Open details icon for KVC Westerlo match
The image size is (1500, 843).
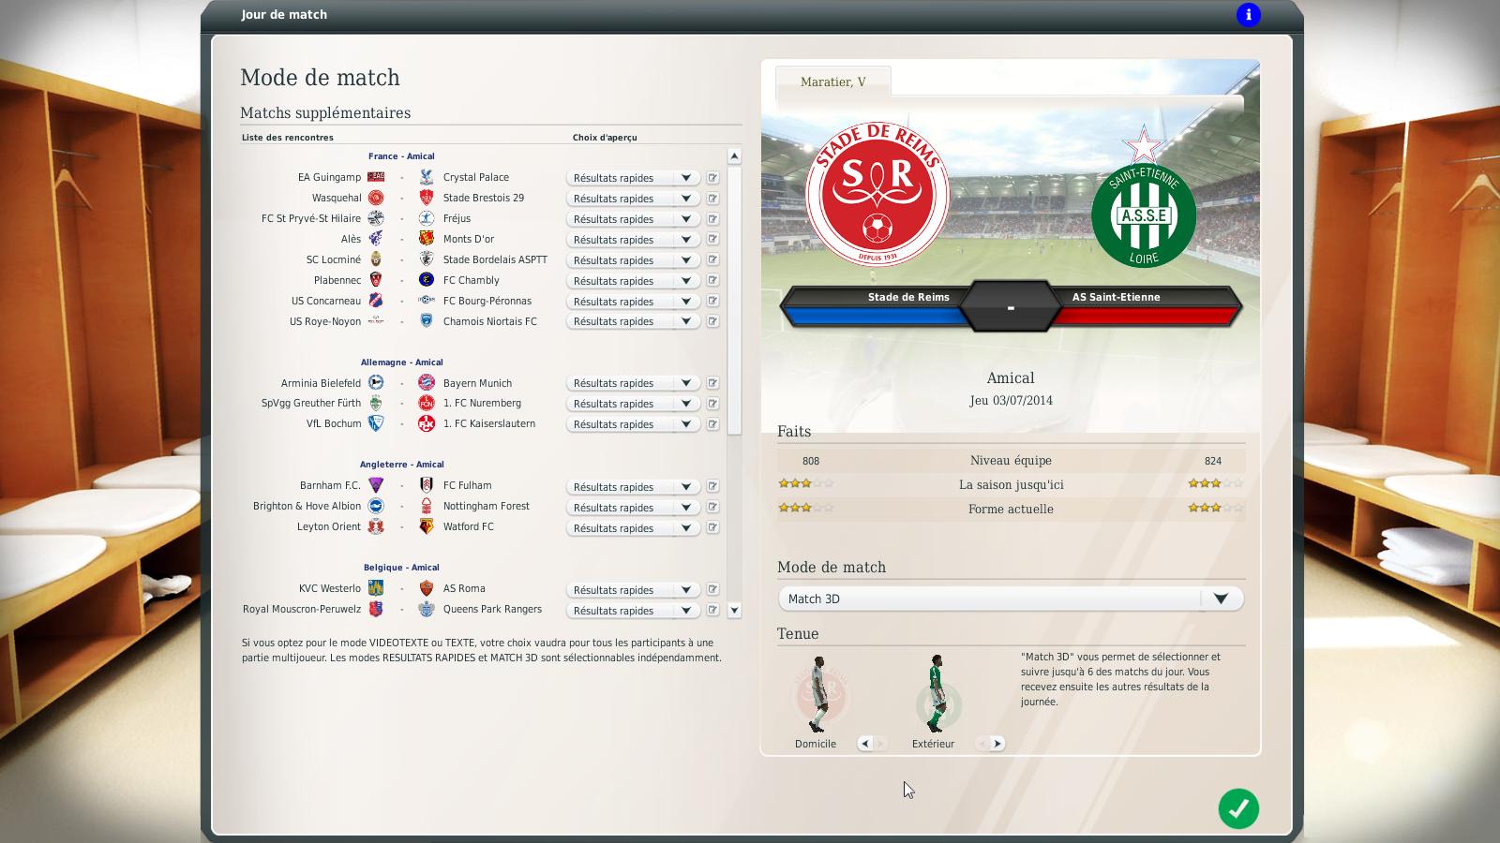[712, 590]
